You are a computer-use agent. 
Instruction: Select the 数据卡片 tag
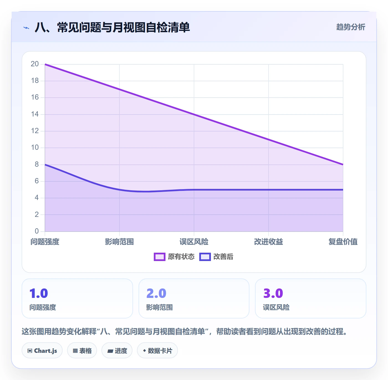[x=157, y=351]
